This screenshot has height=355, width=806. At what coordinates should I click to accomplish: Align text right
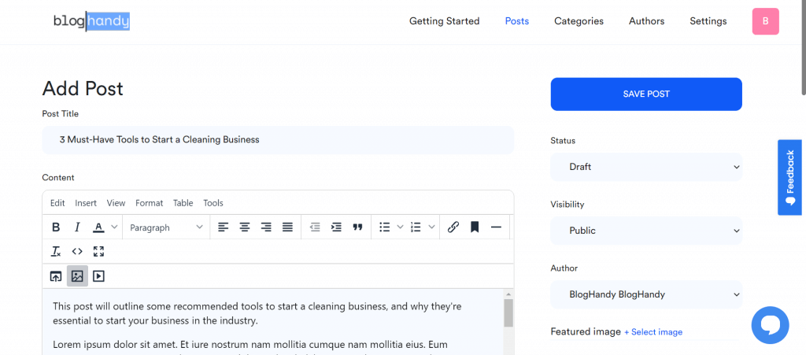pyautogui.click(x=266, y=227)
